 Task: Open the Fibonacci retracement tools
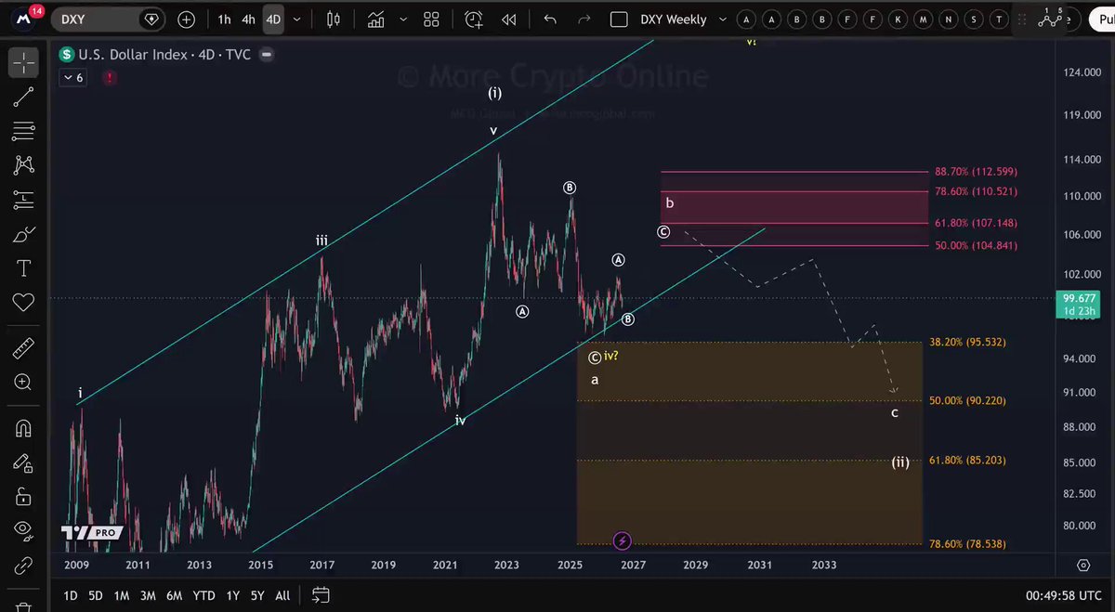coord(23,131)
